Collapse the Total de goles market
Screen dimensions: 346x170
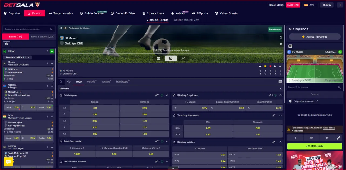click(x=167, y=95)
